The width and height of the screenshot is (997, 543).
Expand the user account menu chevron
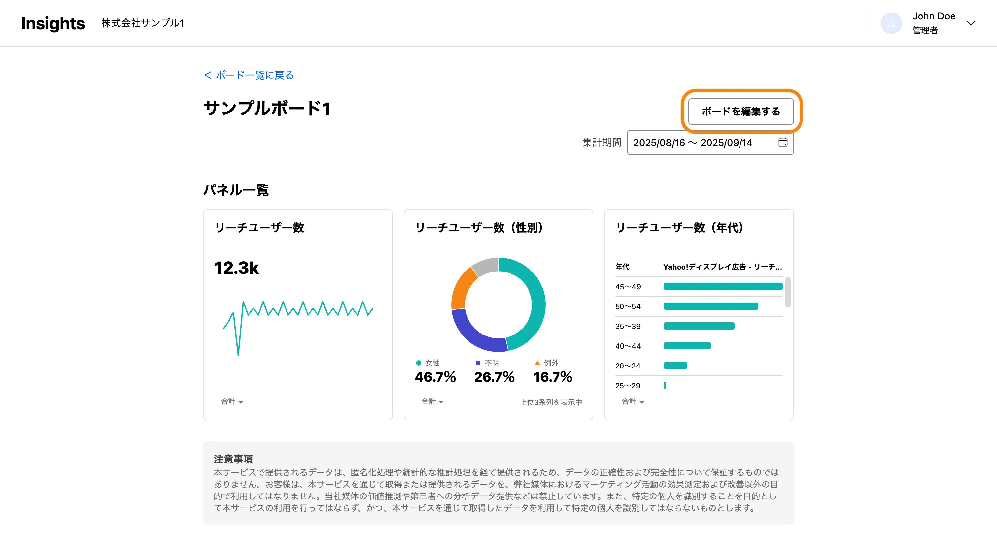pyautogui.click(x=971, y=23)
